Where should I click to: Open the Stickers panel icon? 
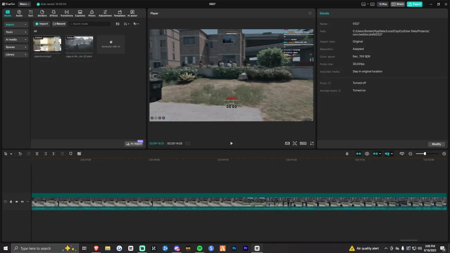tap(42, 13)
